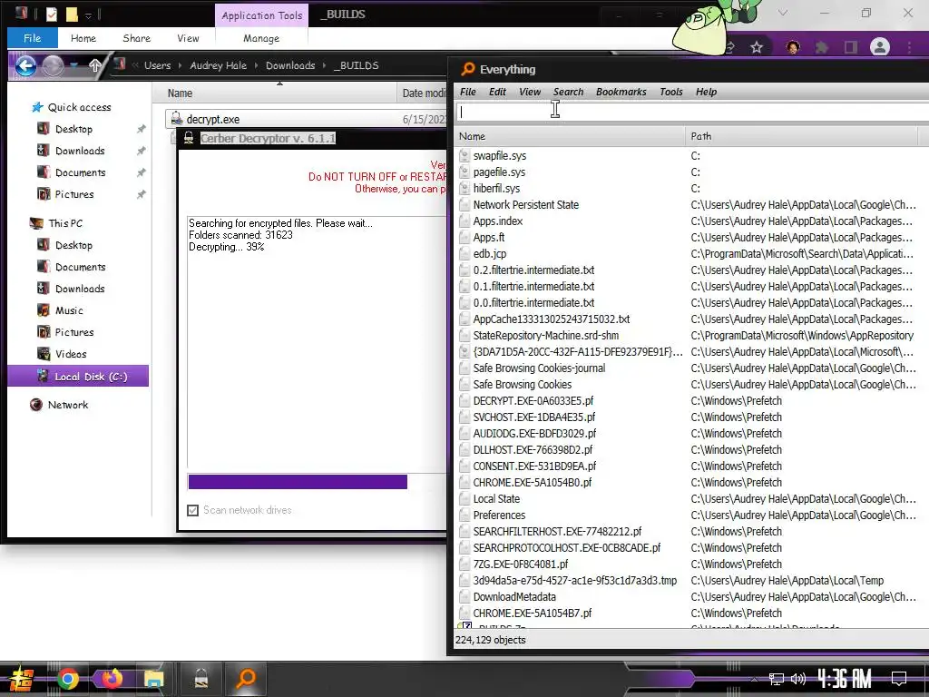Open File Explorer taskbar icon
Viewport: 929px width, 697px height.
[153, 678]
